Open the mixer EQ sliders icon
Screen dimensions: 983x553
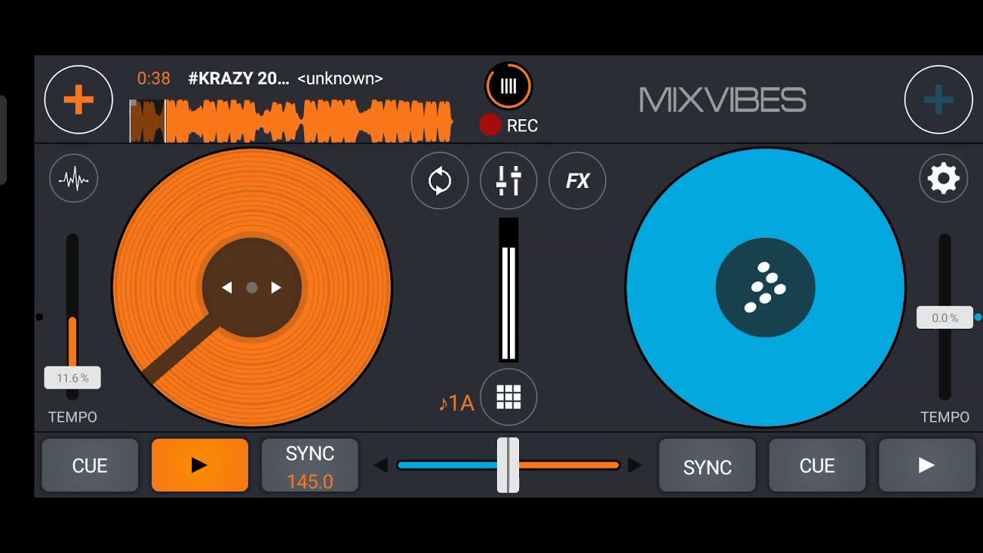coord(508,181)
